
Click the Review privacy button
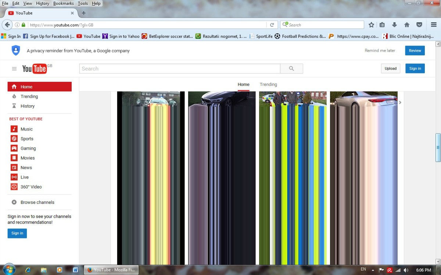pos(415,51)
